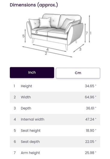This screenshot has height=159, width=110.
Task: Switch measurements to Cm
Action: coord(78,73)
